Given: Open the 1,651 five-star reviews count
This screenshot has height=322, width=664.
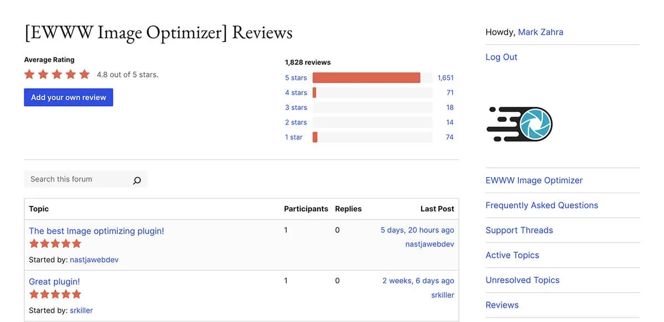Looking at the screenshot, I should [x=445, y=78].
